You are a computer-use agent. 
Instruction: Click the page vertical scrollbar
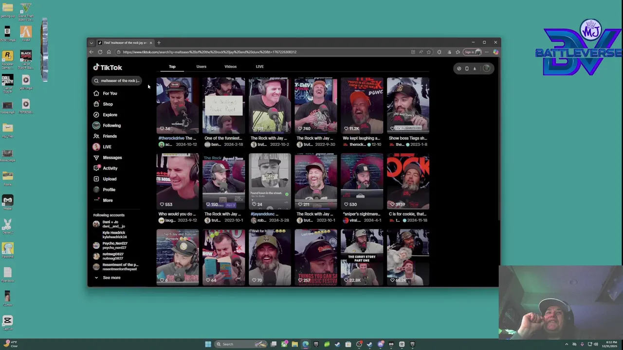[499, 139]
